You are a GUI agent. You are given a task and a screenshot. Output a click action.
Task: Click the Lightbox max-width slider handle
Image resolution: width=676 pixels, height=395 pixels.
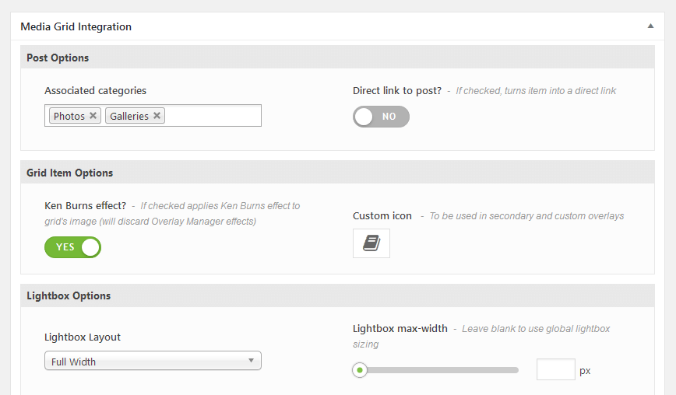pos(360,370)
